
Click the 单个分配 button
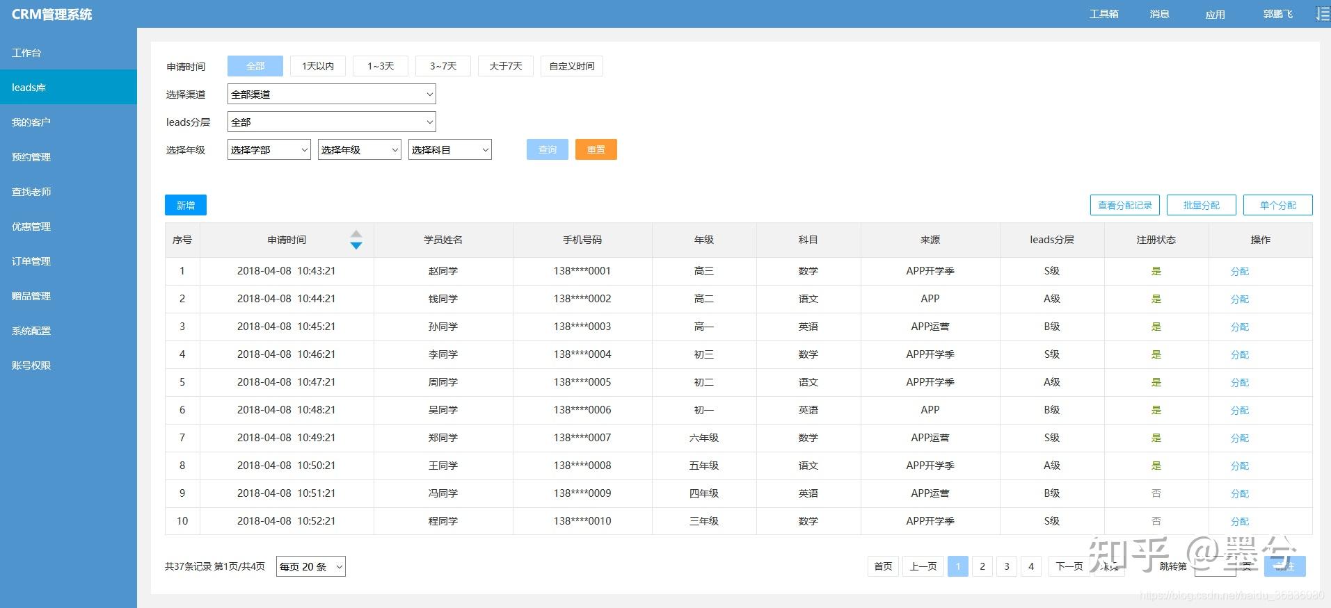(x=1278, y=205)
